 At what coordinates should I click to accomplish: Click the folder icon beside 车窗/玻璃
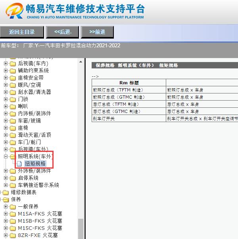click(x=13, y=121)
